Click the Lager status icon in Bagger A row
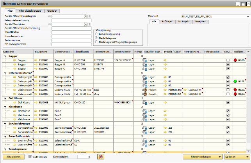 click(145, 60)
